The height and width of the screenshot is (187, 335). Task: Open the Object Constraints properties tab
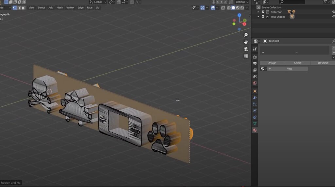[255, 117]
